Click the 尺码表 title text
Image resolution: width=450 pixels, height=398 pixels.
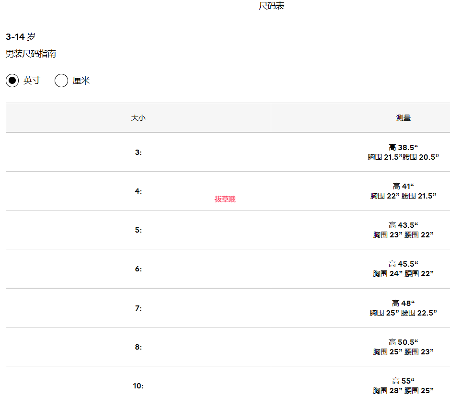point(272,6)
